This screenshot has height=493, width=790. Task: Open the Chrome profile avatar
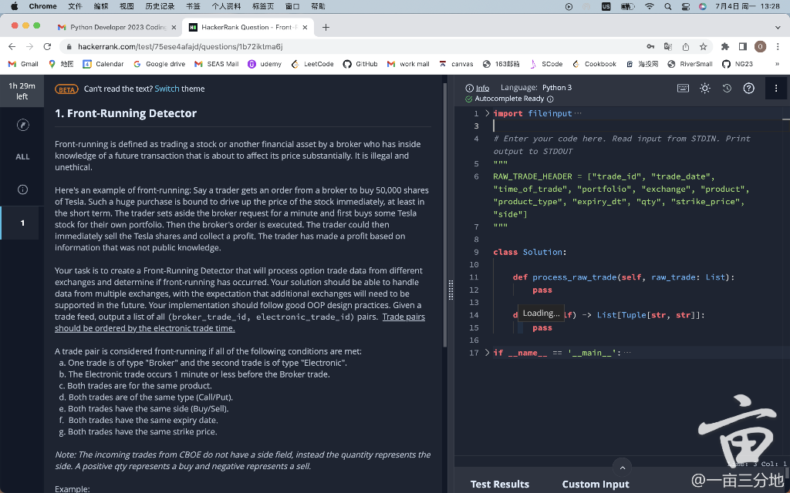pyautogui.click(x=760, y=46)
